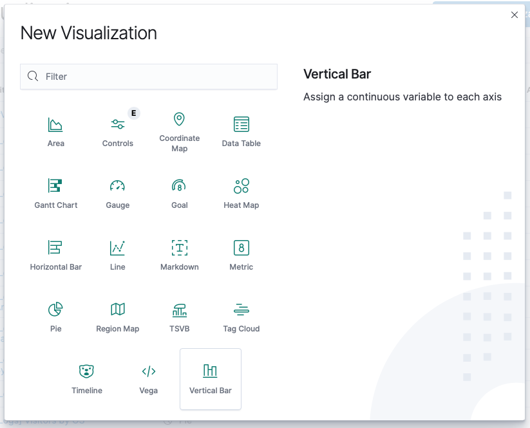Choose the Pie chart visualization

pos(56,317)
